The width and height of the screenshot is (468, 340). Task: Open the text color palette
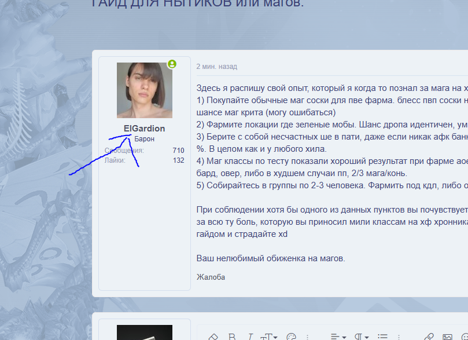[292, 337]
